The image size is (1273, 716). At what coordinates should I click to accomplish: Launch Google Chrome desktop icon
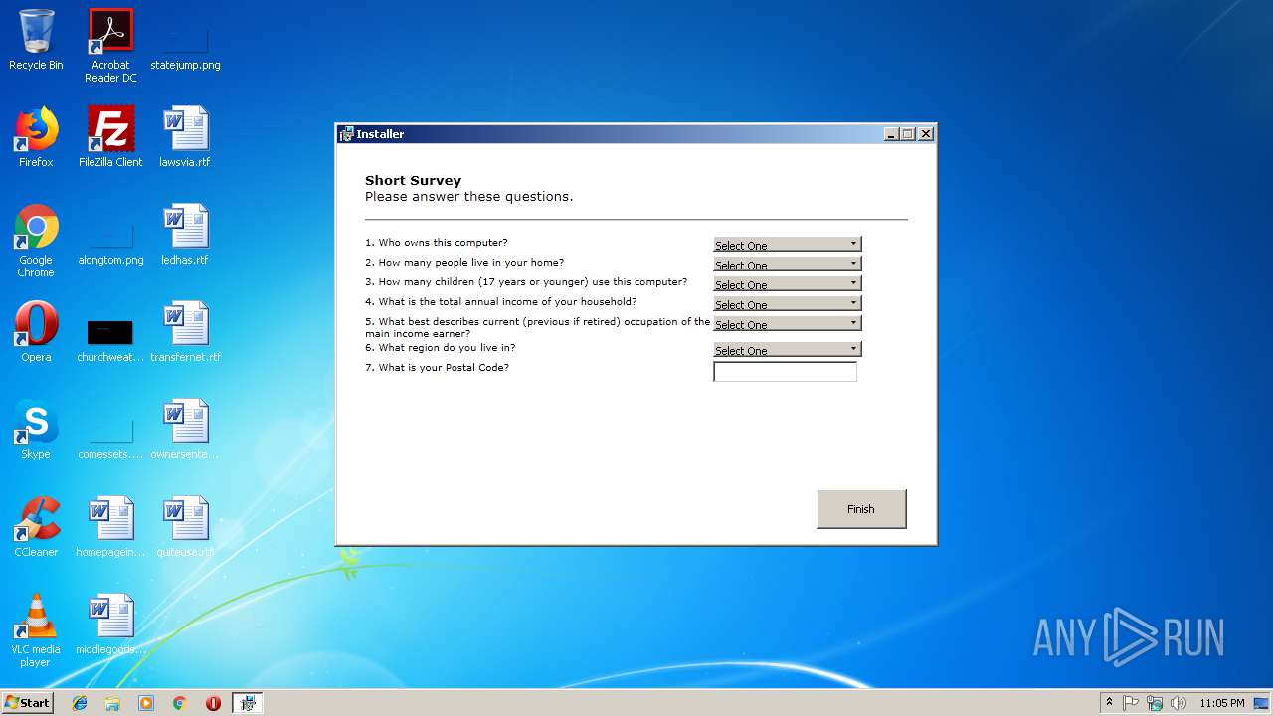click(36, 241)
